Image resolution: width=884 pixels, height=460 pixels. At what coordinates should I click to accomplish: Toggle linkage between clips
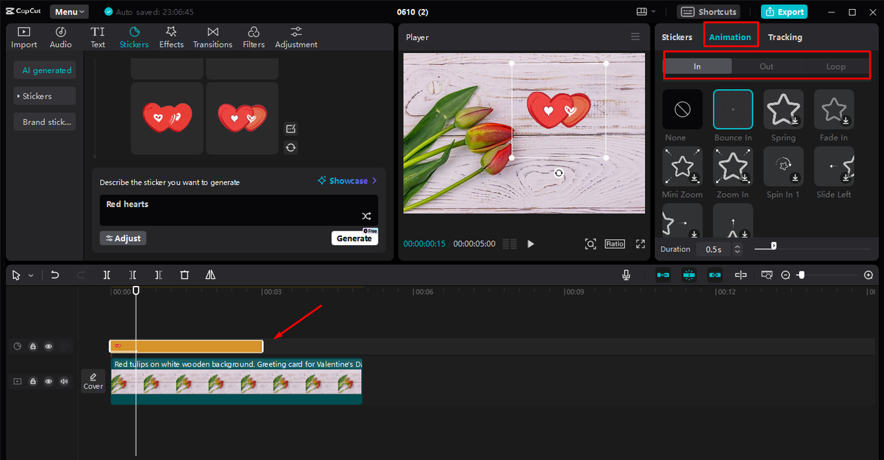point(715,275)
